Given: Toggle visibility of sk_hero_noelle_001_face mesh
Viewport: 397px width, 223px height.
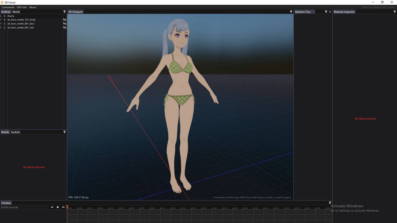Looking at the screenshot, I should point(65,24).
